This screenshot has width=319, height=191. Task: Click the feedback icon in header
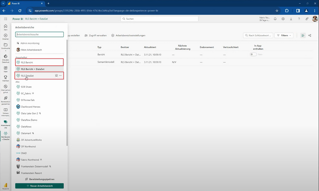coord(307,19)
